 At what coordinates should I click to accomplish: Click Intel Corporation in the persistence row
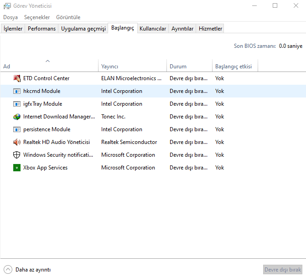coord(122,129)
